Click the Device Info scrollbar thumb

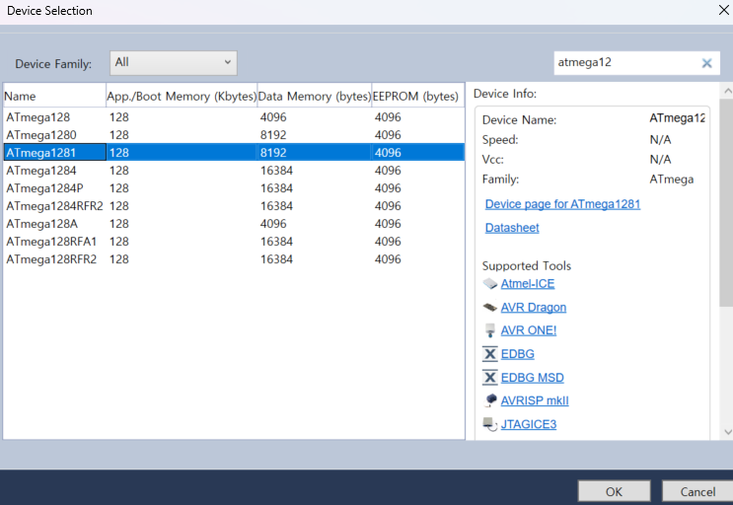pyautogui.click(x=726, y=202)
